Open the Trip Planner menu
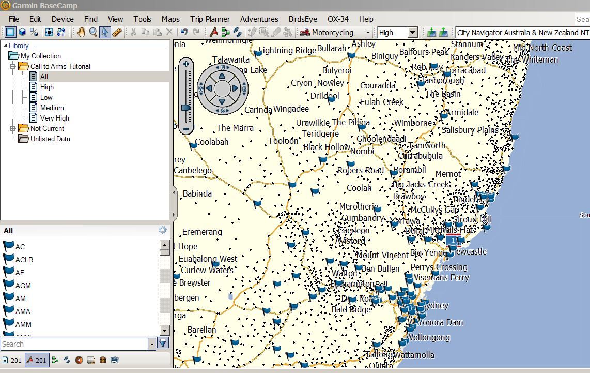590x373 pixels. tap(210, 19)
